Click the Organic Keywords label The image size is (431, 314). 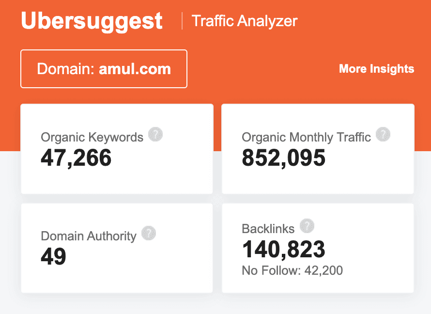coord(92,137)
